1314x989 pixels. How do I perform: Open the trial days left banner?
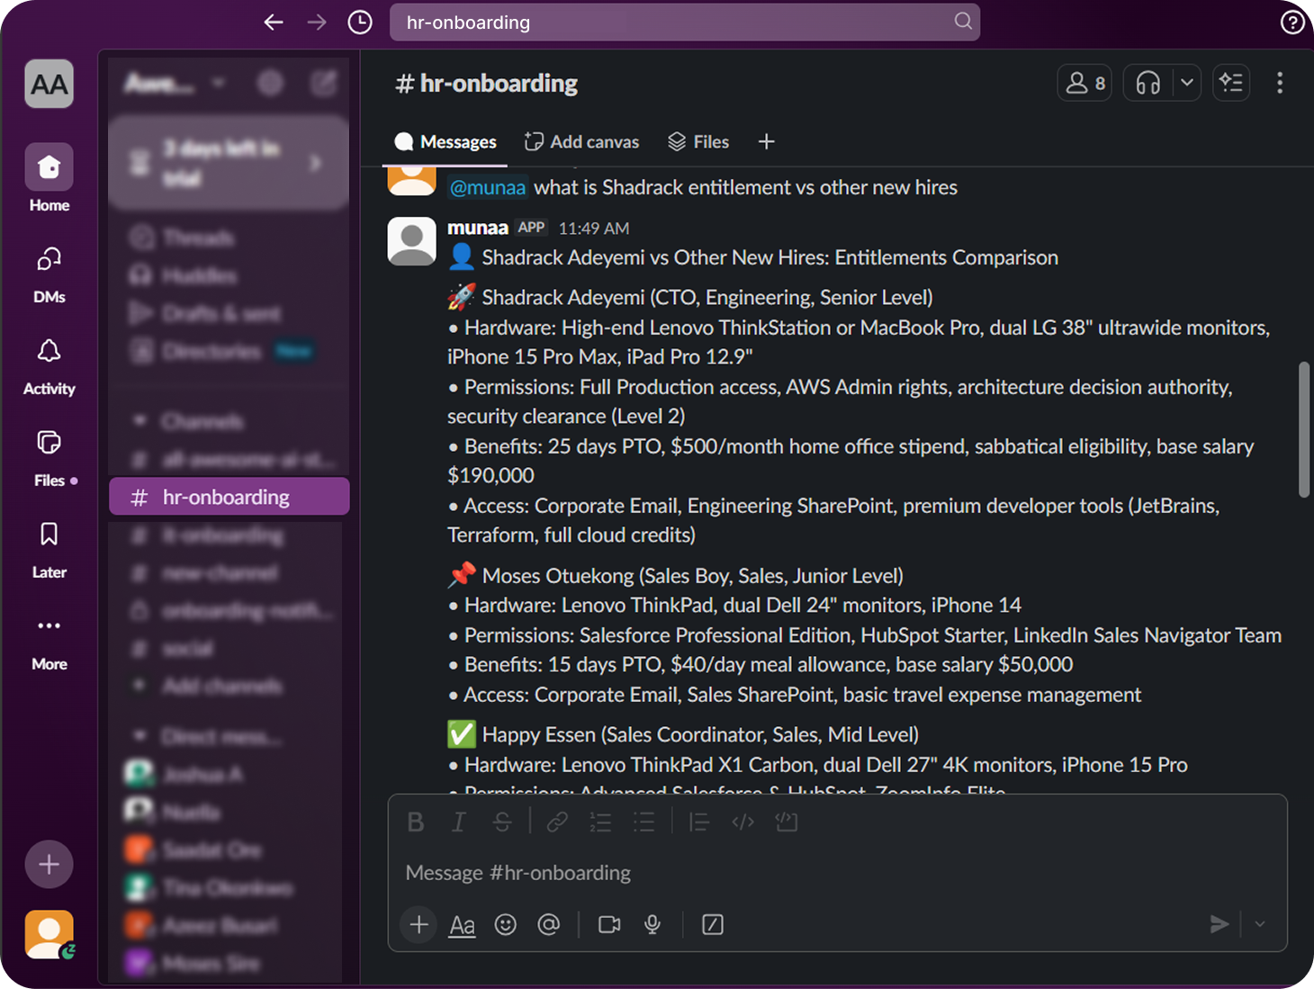pos(229,163)
